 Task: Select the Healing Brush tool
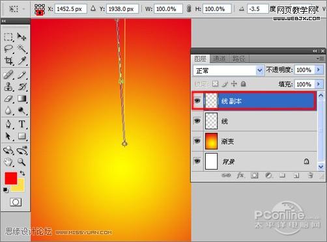point(8,75)
